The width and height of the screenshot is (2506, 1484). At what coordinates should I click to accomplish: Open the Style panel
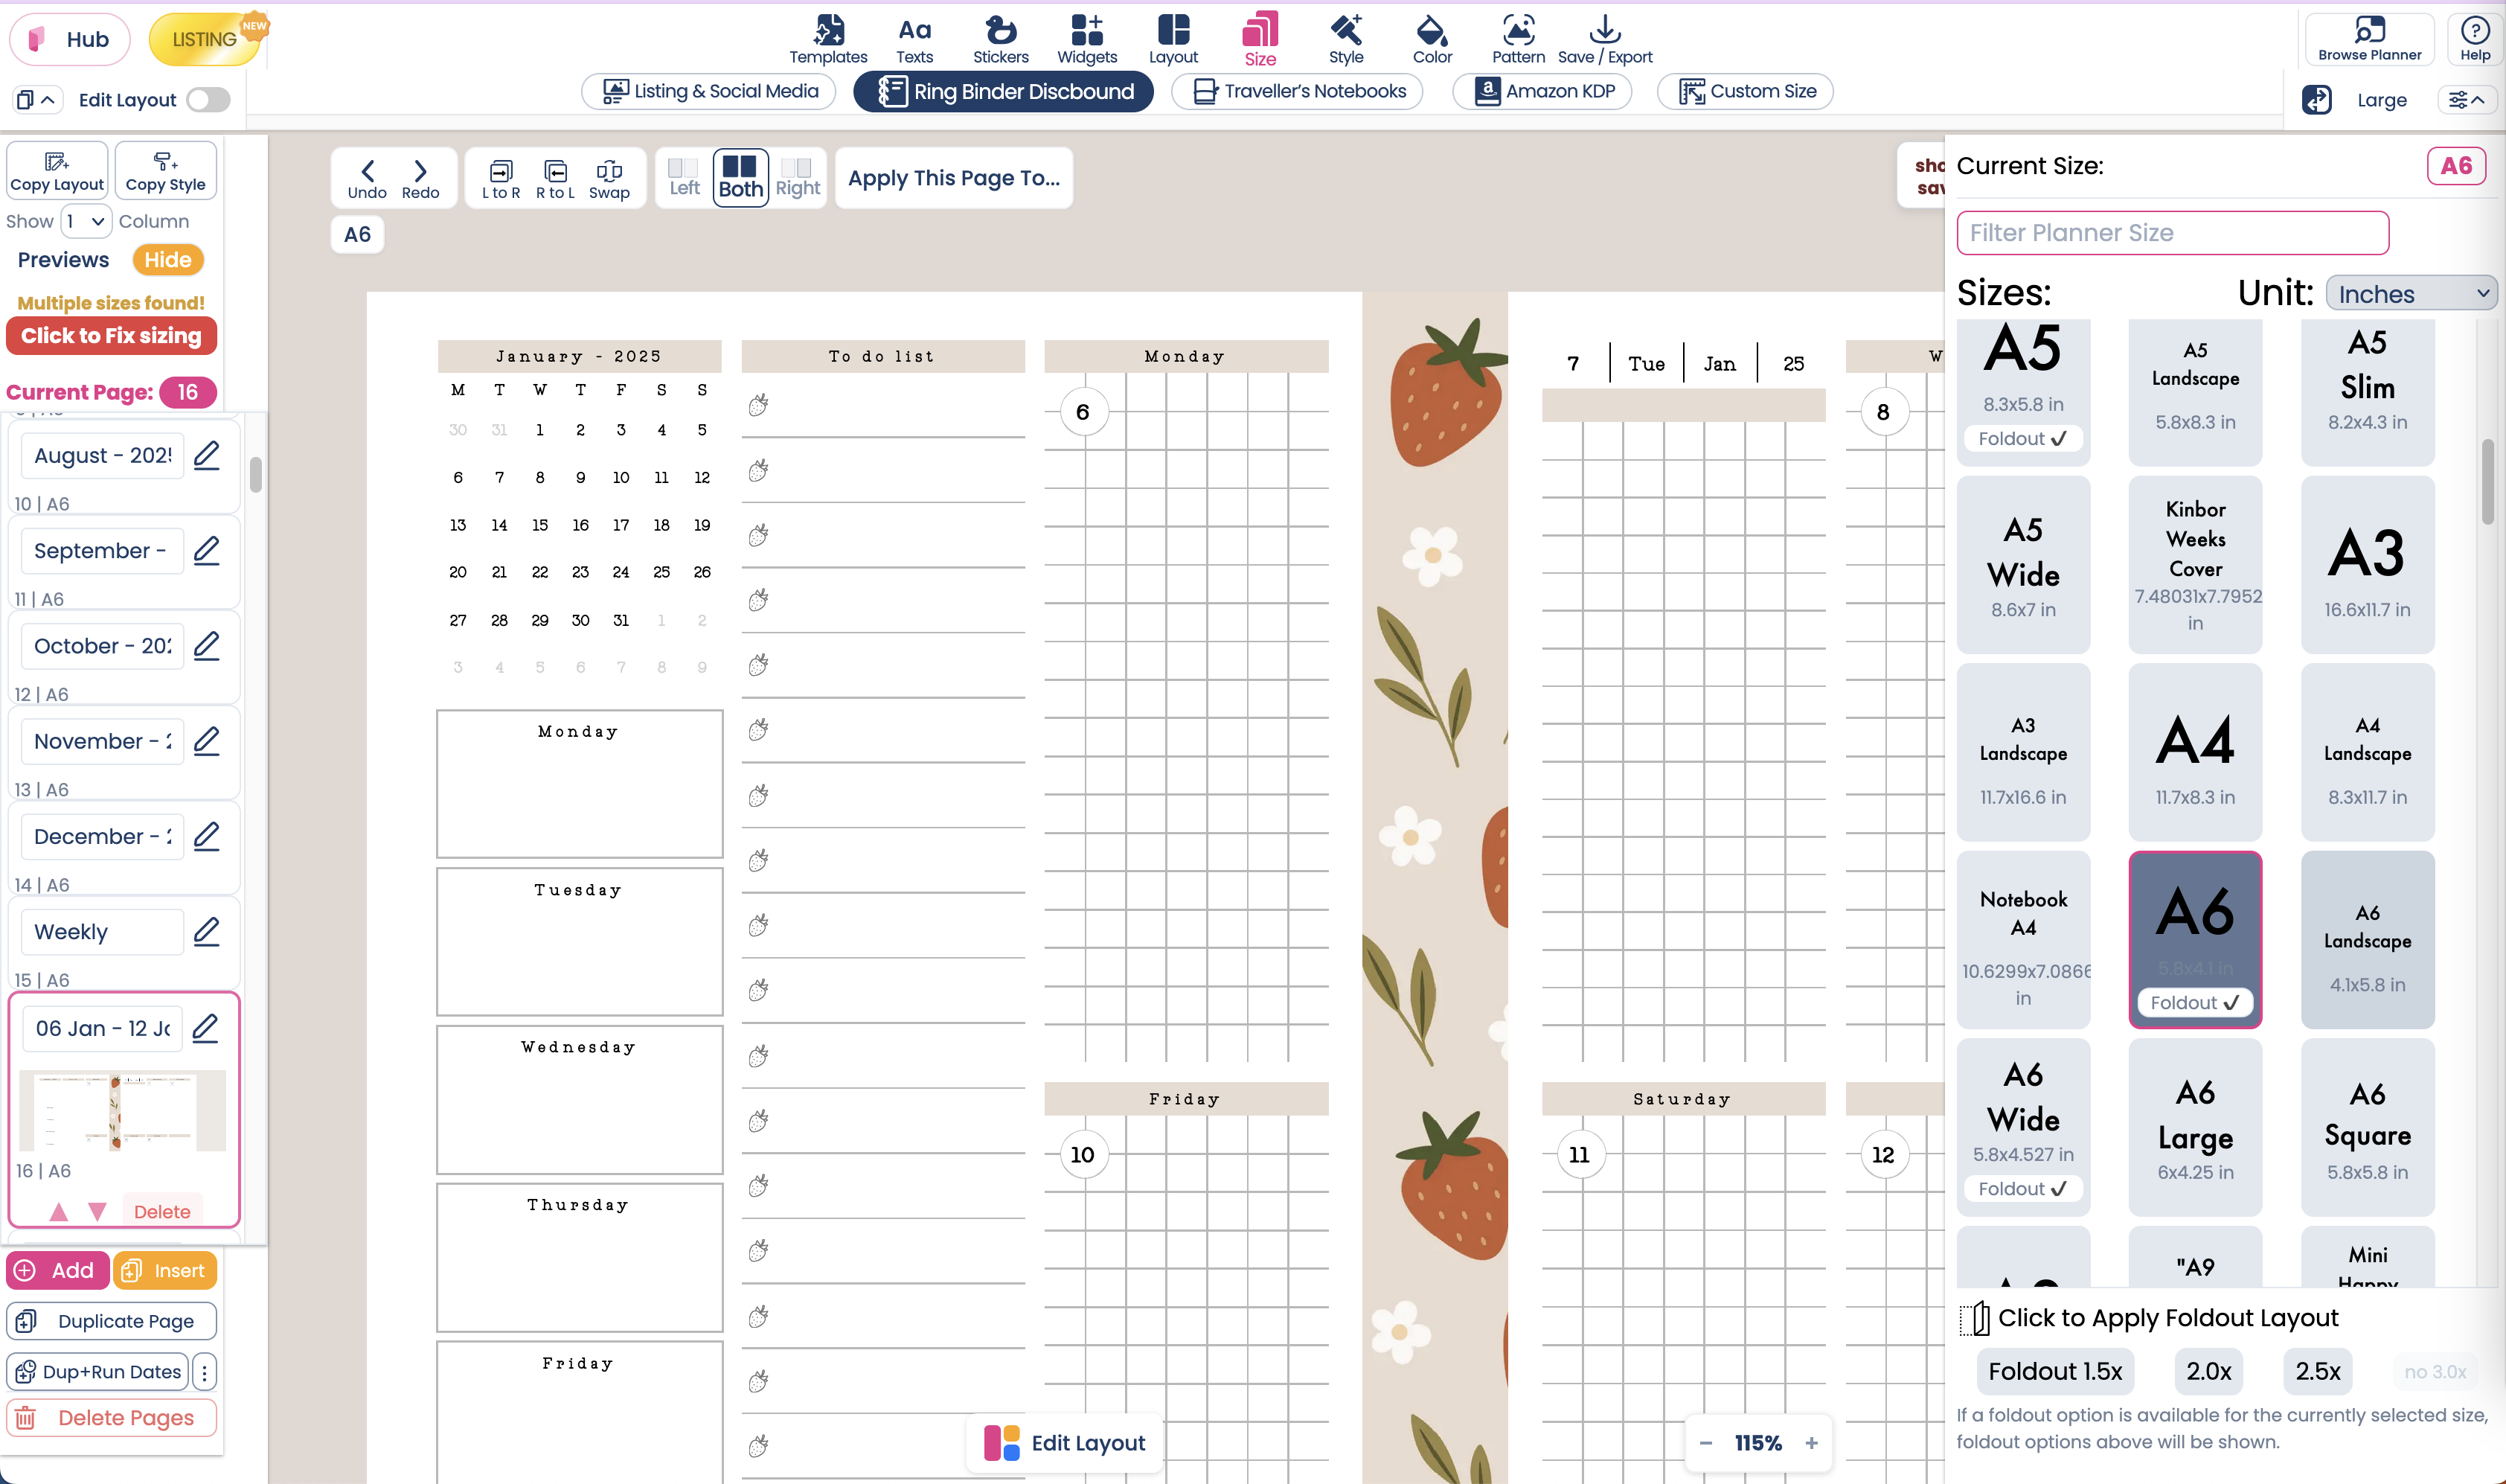coord(1345,38)
